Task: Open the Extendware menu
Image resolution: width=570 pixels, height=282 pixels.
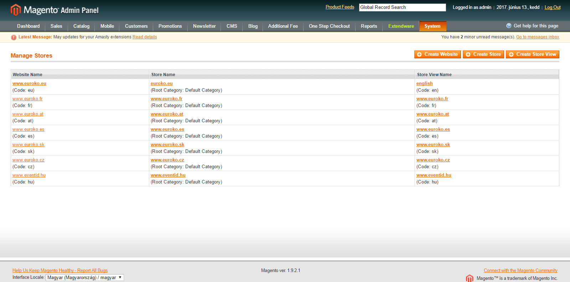Action: tap(401, 26)
